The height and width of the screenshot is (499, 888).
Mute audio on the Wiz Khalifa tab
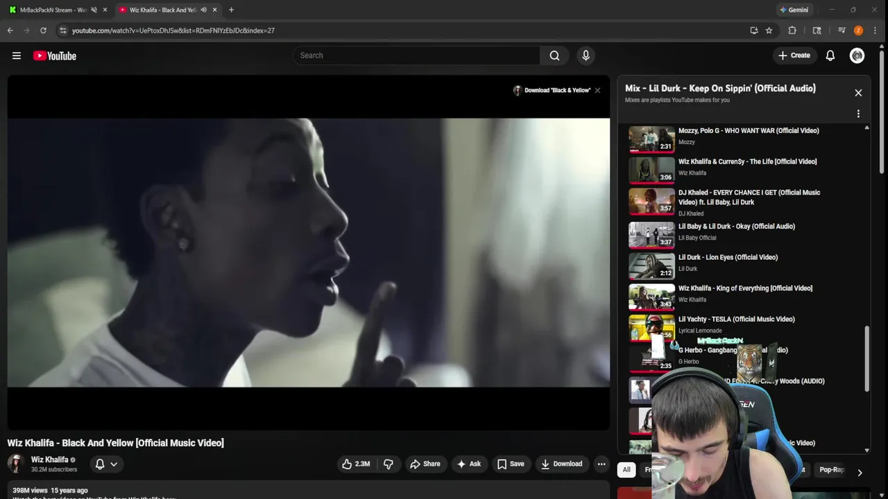(x=203, y=10)
